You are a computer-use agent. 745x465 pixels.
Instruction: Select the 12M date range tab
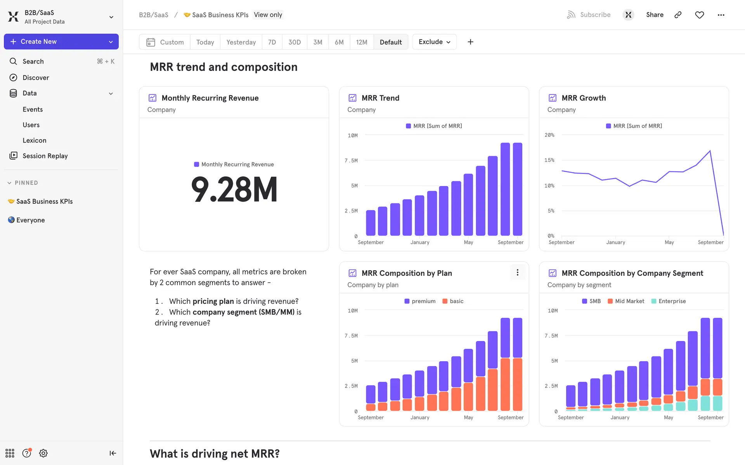[361, 42]
